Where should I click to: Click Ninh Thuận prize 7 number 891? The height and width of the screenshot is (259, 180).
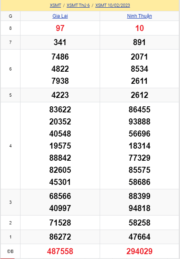(x=139, y=42)
